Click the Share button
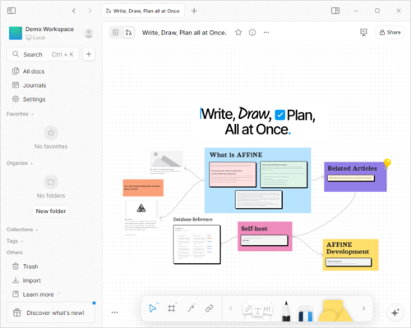Image resolution: width=411 pixels, height=328 pixels. pyautogui.click(x=390, y=33)
